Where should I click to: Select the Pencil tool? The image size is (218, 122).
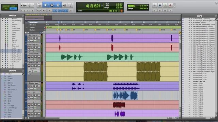71,5
